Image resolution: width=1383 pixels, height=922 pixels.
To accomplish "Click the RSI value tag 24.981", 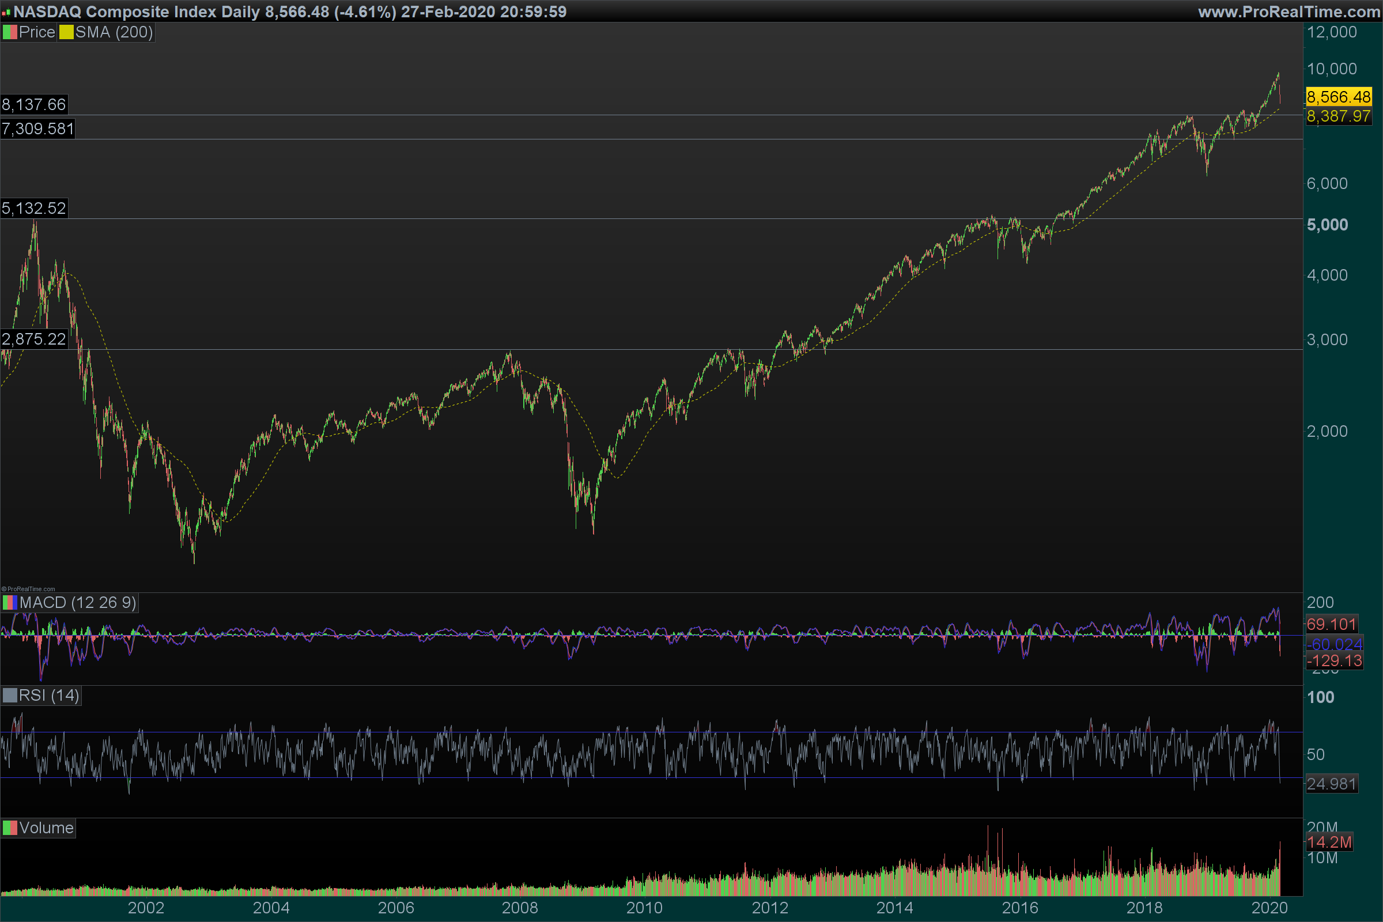I will 1332,784.
